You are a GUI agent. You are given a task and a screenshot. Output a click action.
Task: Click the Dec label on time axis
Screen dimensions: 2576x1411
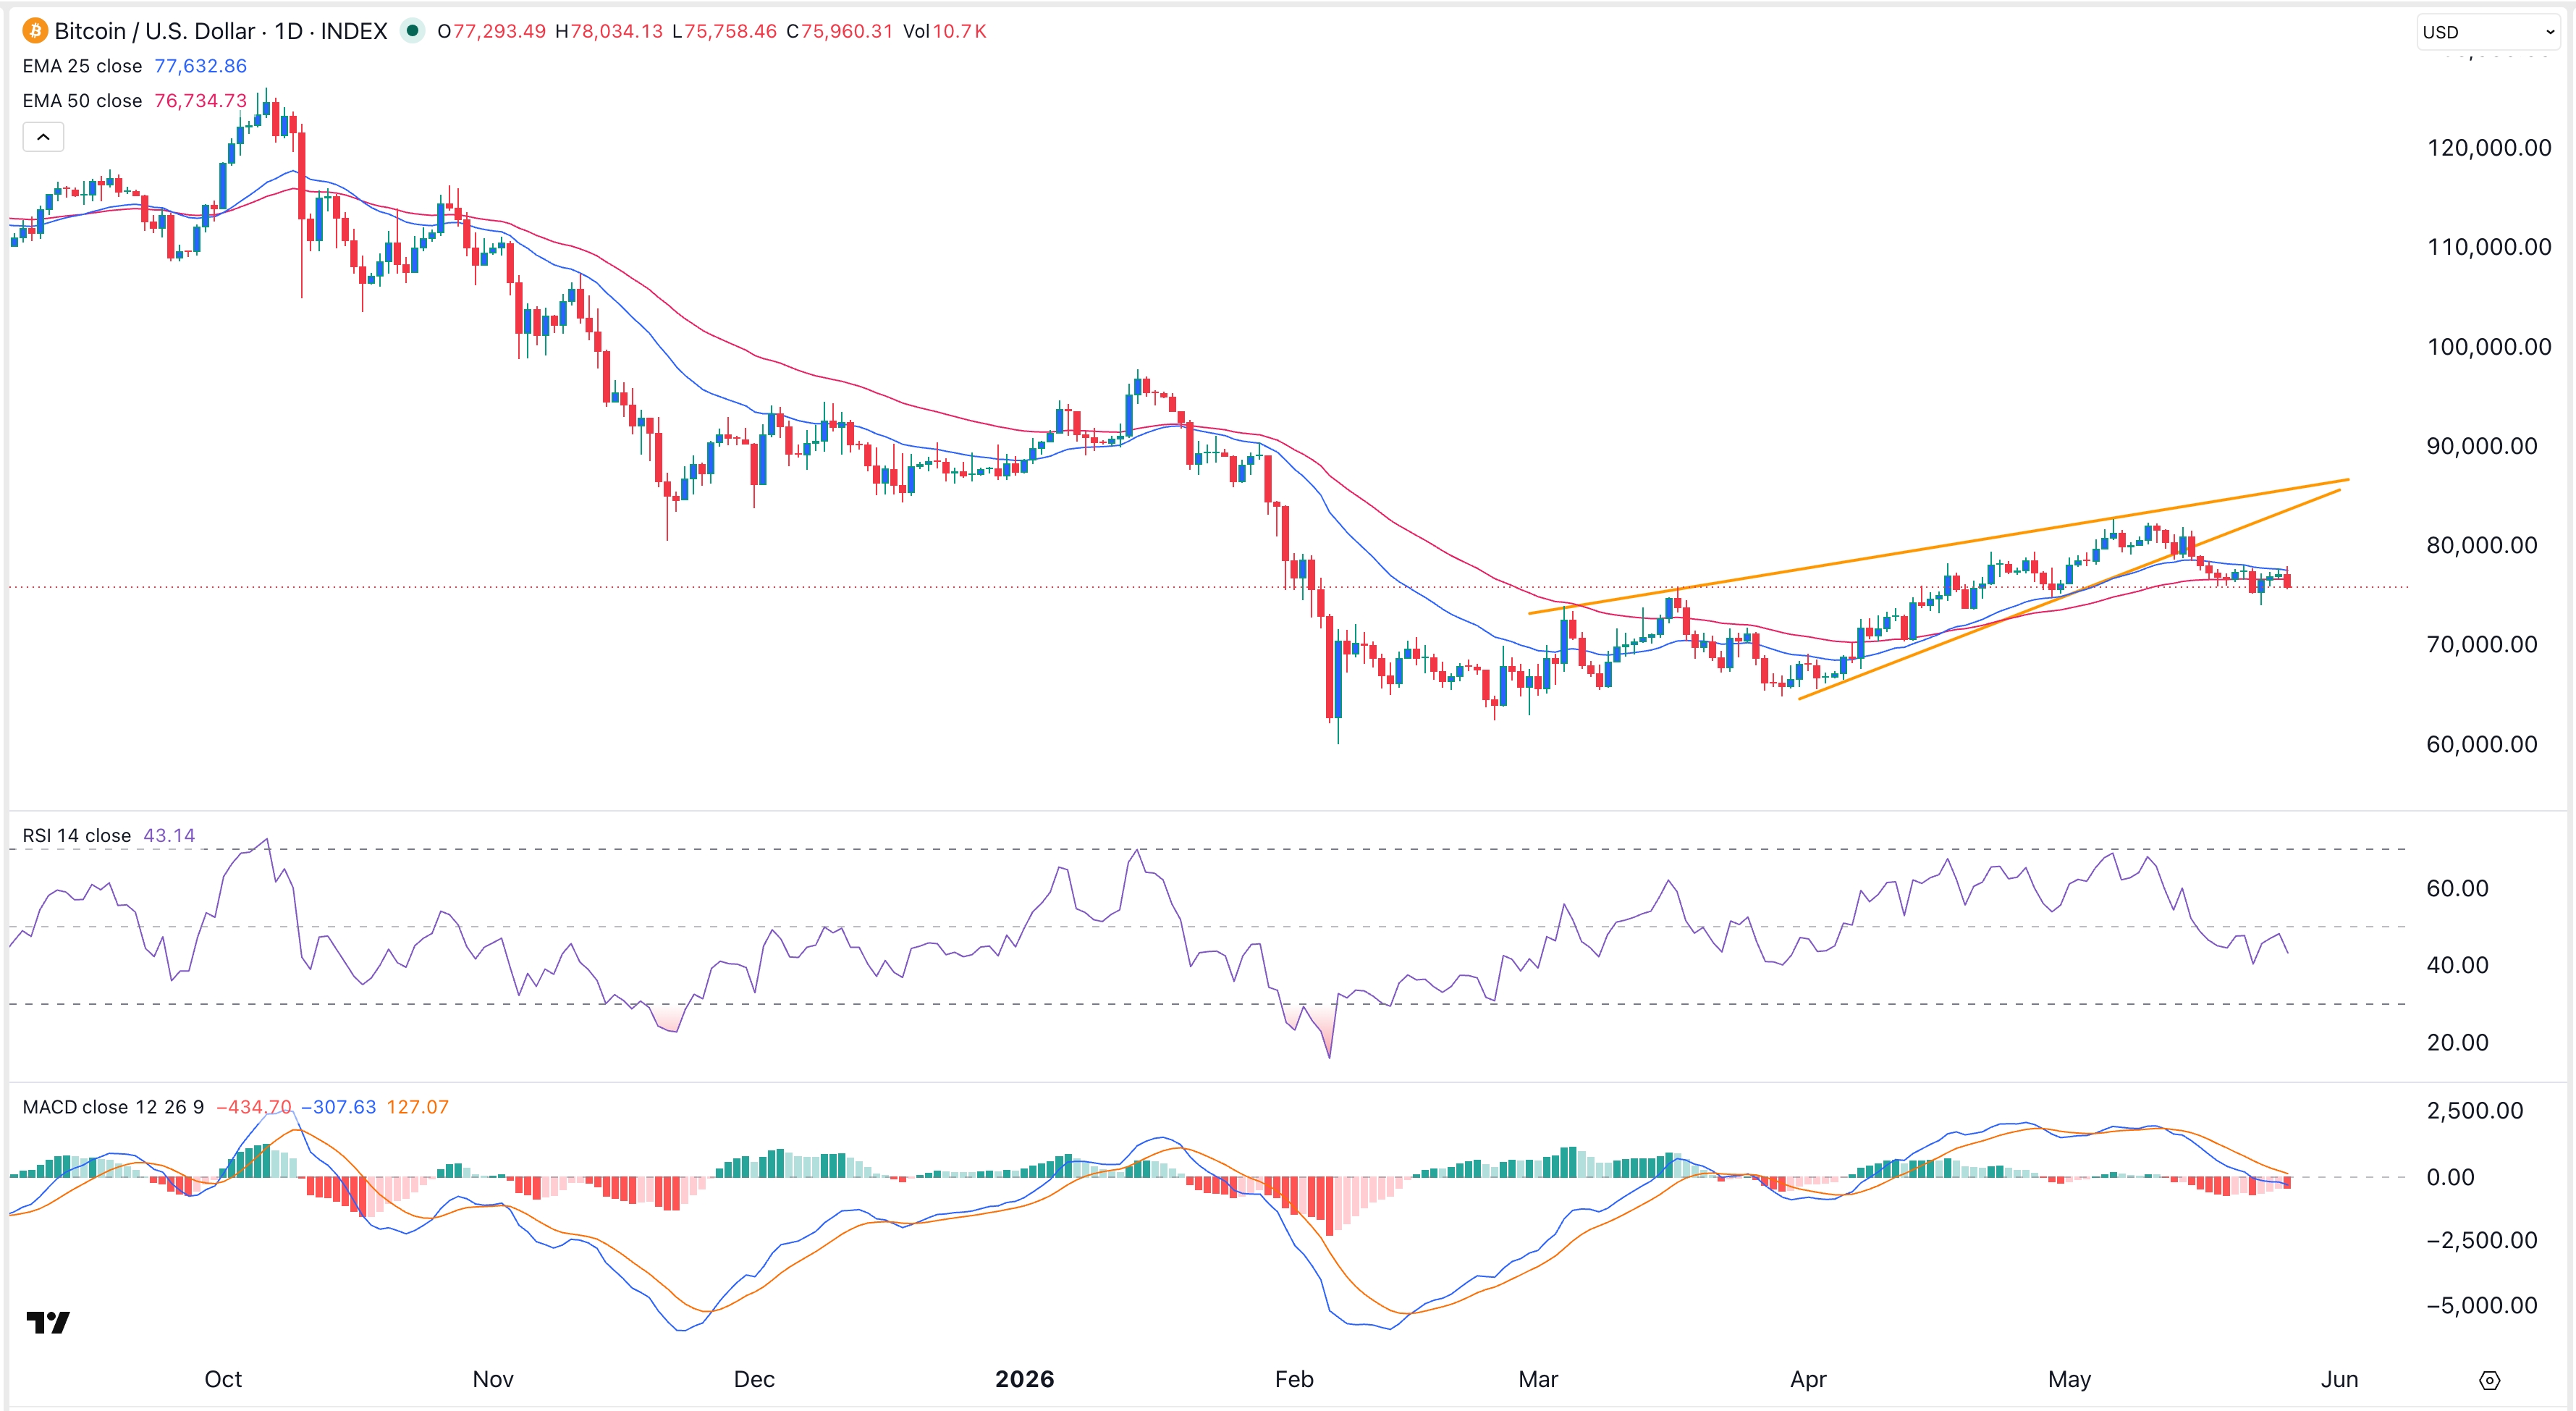coord(754,1380)
